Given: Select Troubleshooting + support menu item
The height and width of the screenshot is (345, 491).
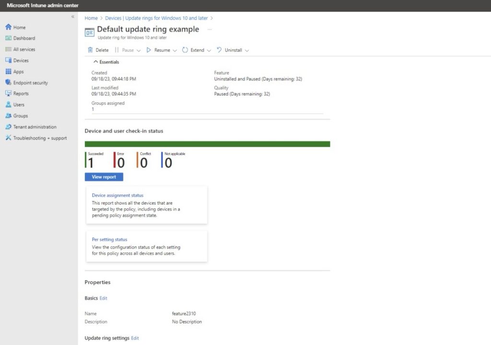Looking at the screenshot, I should click(40, 138).
